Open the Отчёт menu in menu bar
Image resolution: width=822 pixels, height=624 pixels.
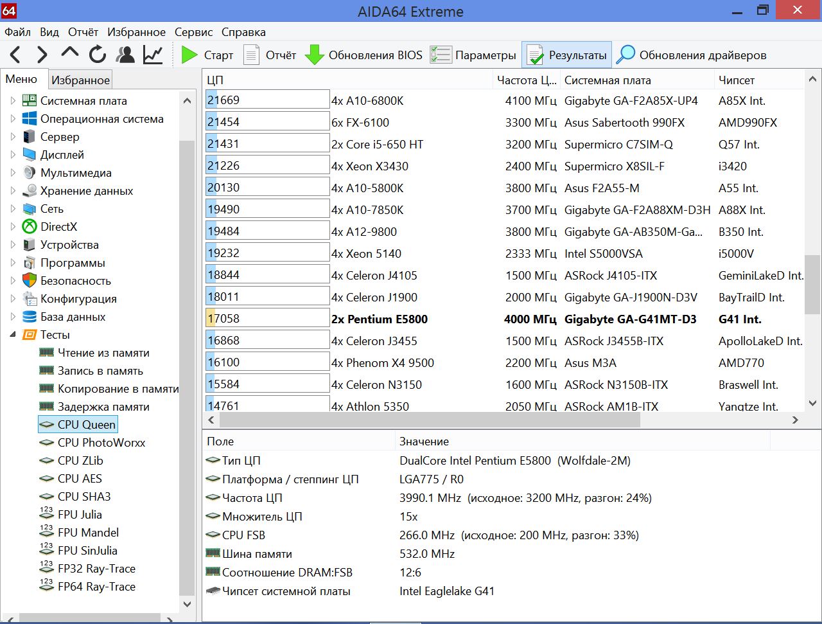[x=83, y=32]
